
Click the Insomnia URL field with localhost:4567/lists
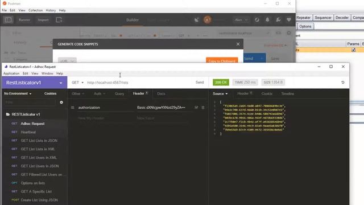(x=139, y=82)
